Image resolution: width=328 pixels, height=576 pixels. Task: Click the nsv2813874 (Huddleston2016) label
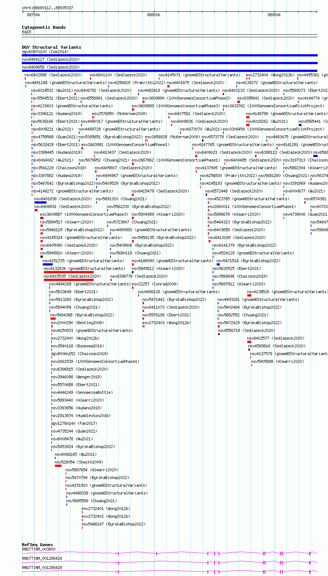coord(81,416)
